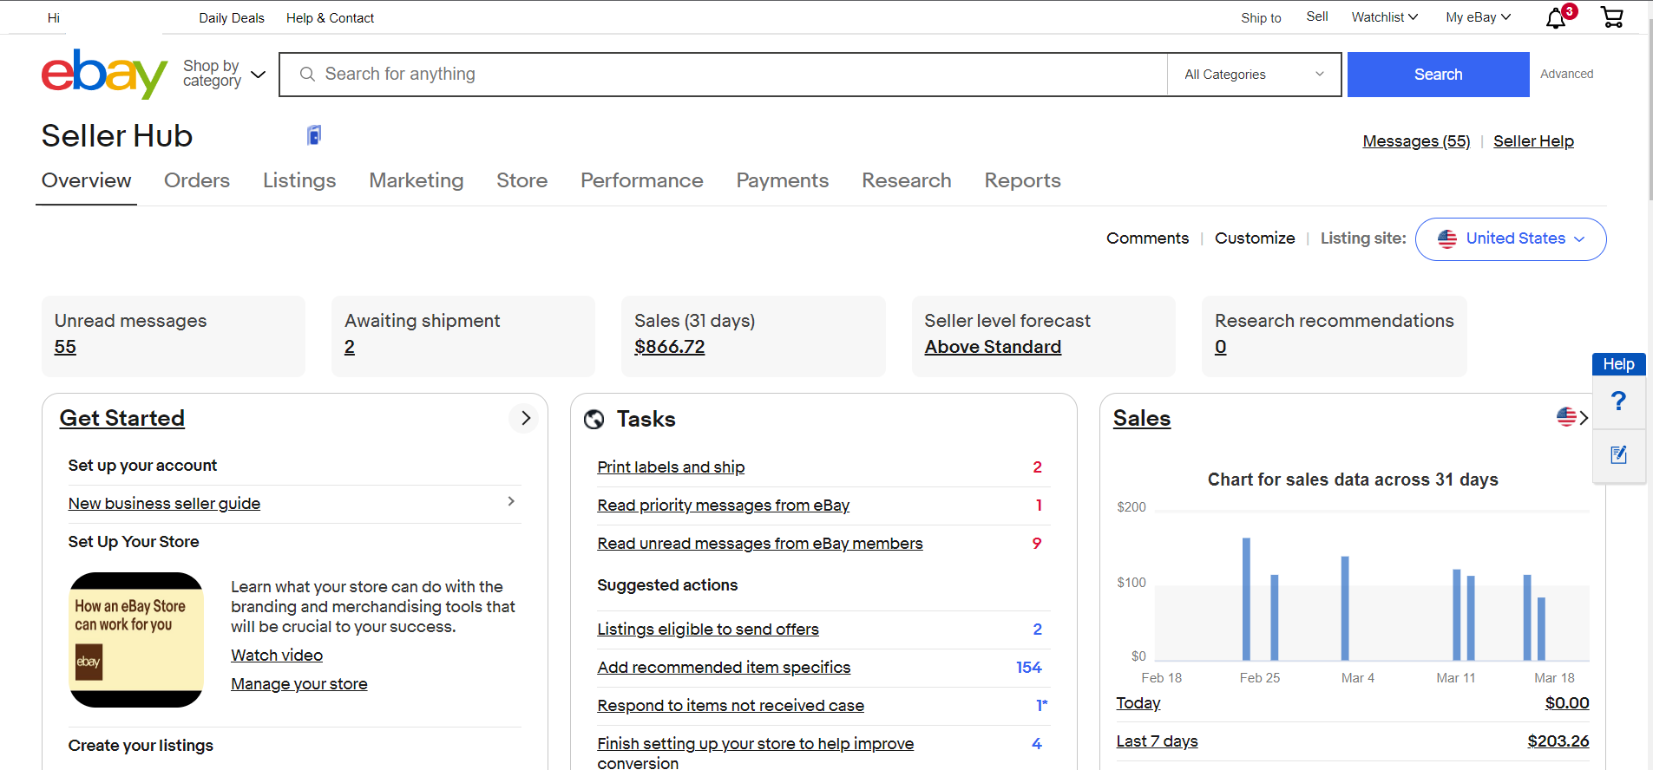Open the $866.72 sales figure

pos(669,347)
